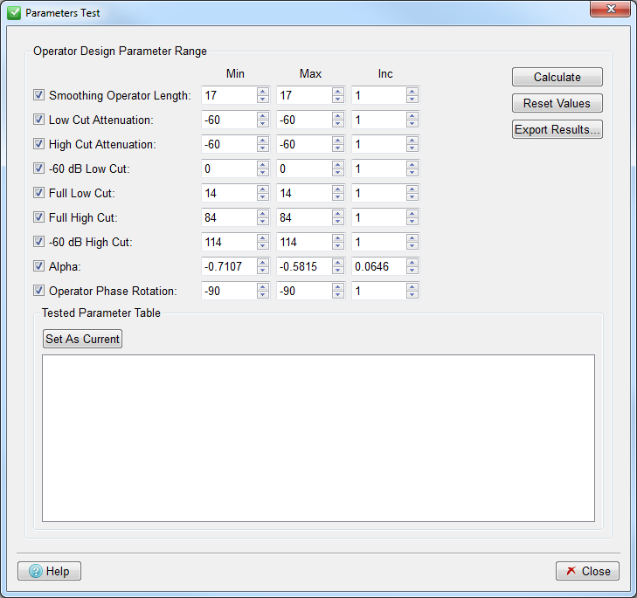Increase -60 dB High Cut Max with up arrow
637x598 pixels.
338,238
